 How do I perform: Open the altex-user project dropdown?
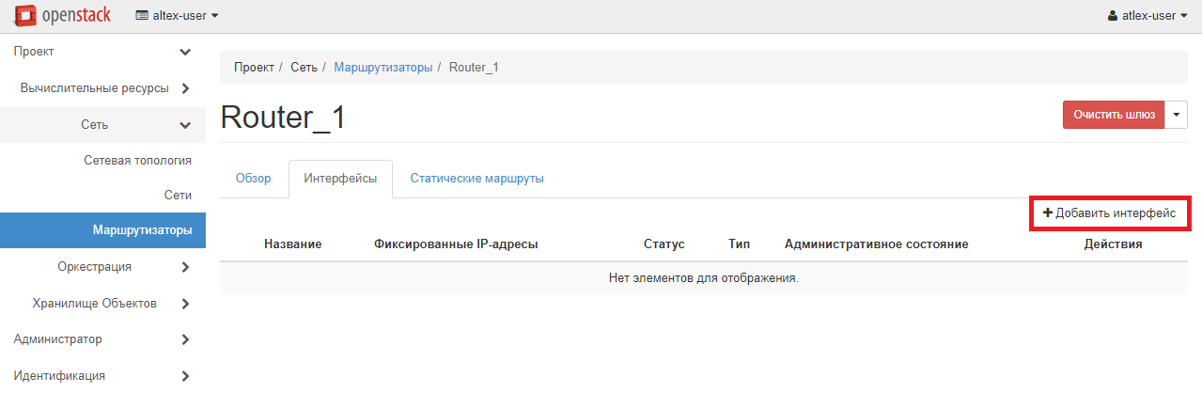pos(178,16)
